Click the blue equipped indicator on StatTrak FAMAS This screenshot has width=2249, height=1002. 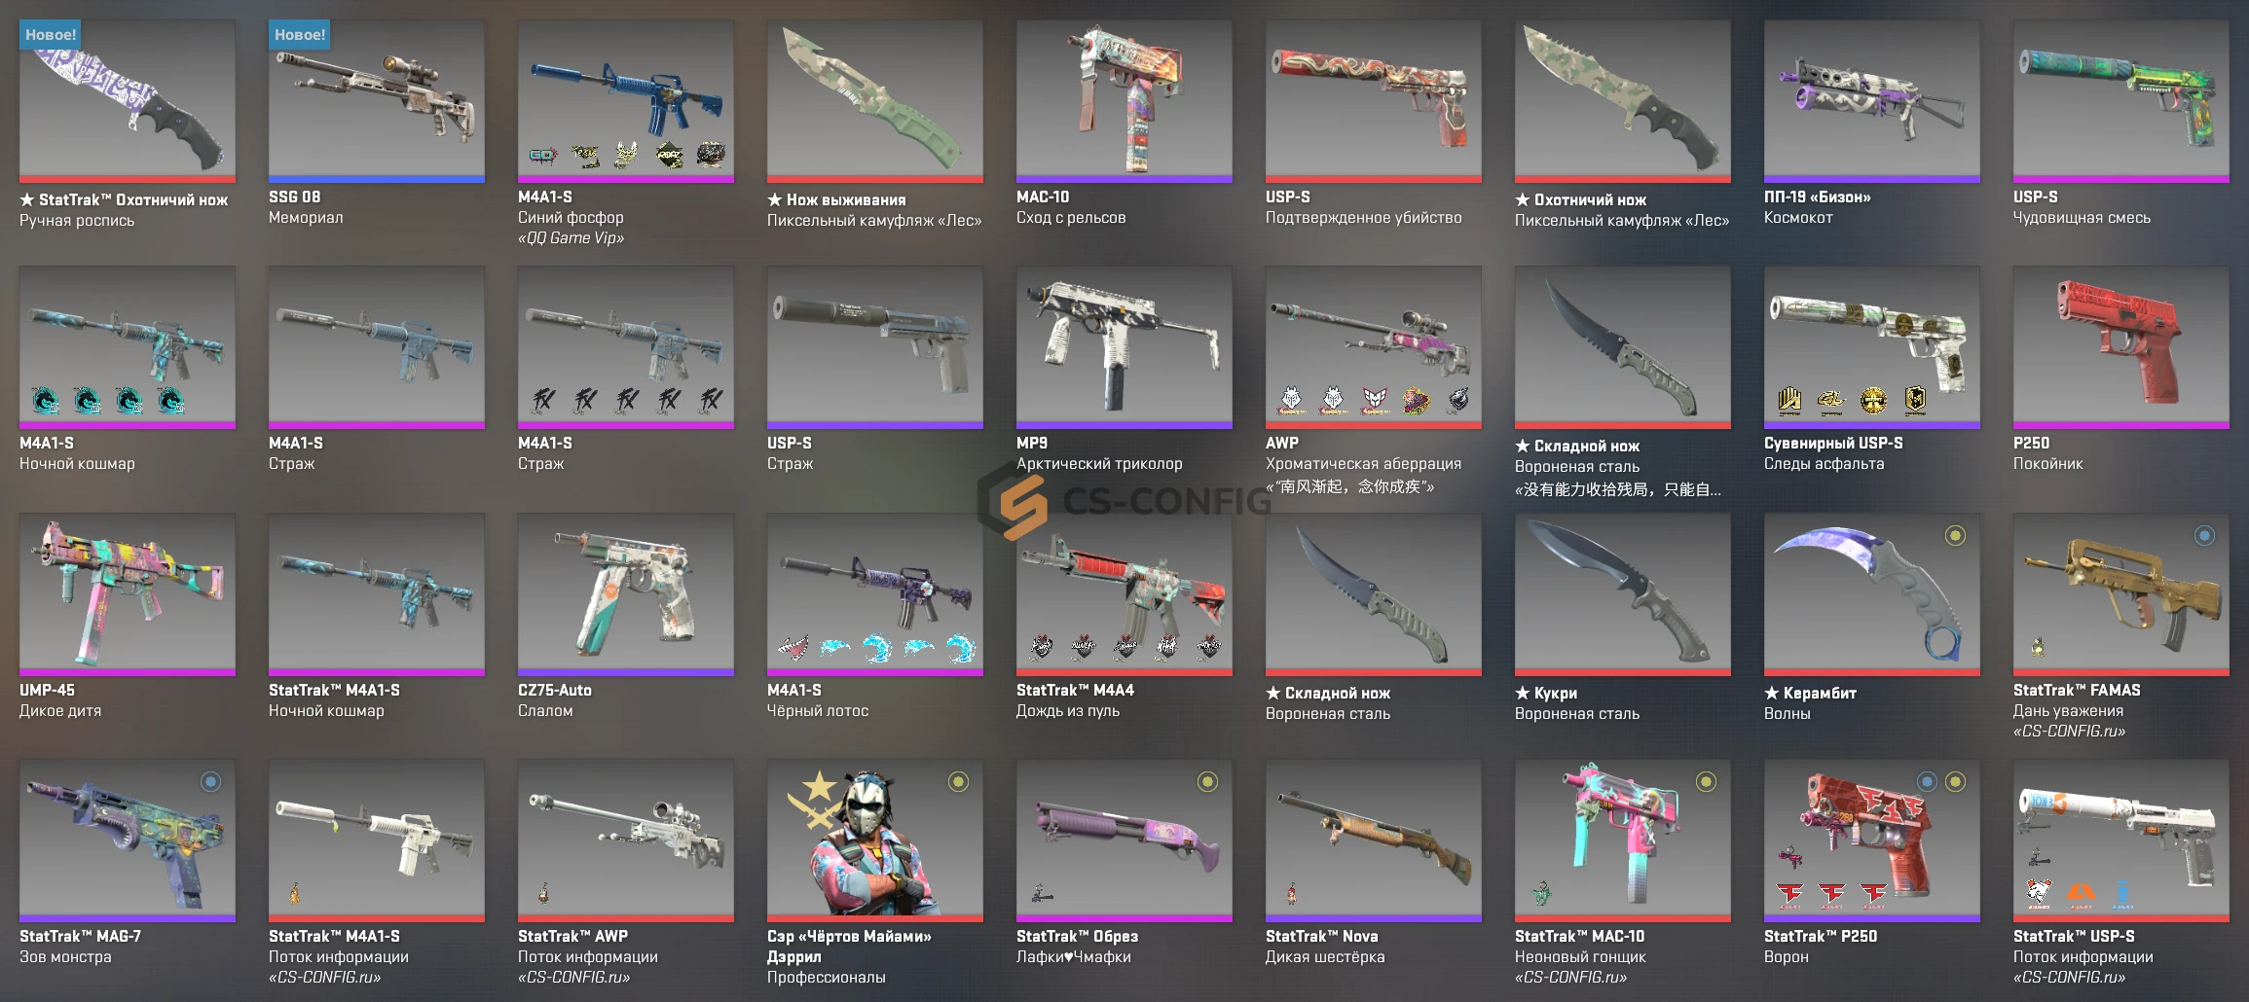[x=2204, y=536]
